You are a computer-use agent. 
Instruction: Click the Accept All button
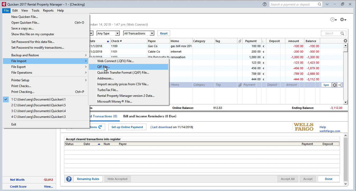tap(287, 179)
